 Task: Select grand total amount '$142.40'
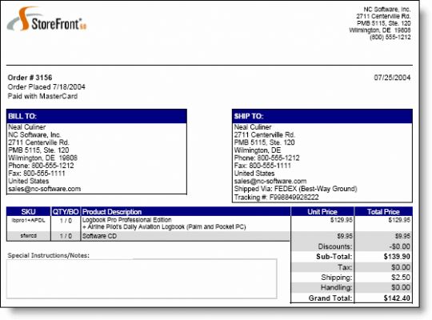point(397,298)
